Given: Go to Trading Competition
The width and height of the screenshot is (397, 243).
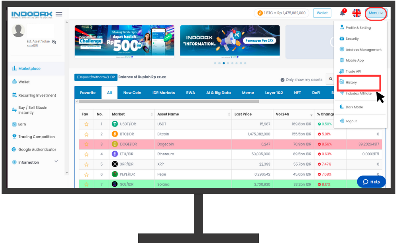Looking at the screenshot, I should pos(33,137).
